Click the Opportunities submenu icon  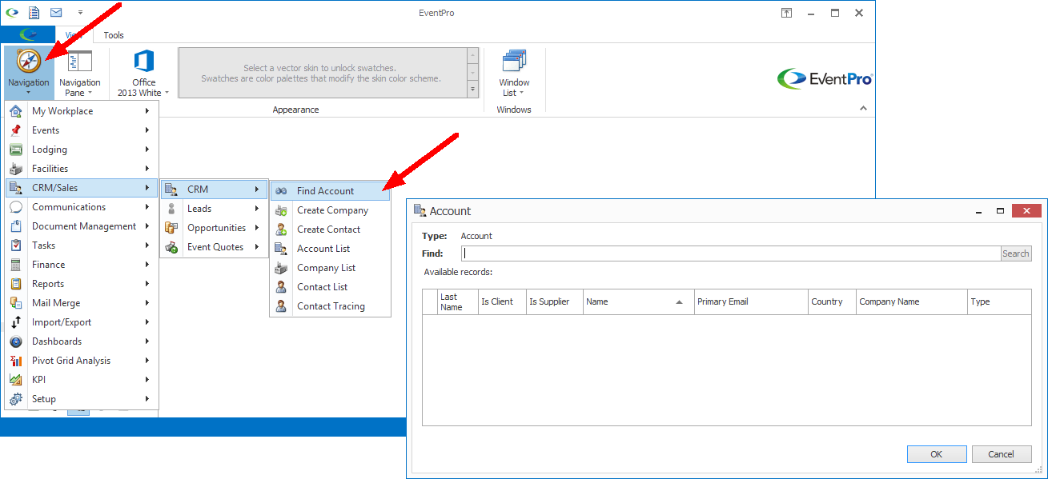171,228
